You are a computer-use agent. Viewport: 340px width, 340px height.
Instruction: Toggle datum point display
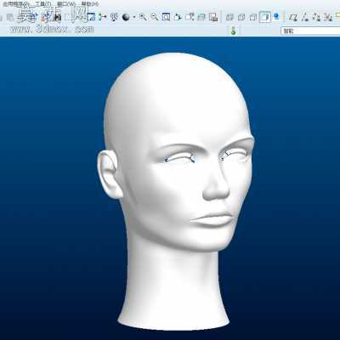click(317, 18)
